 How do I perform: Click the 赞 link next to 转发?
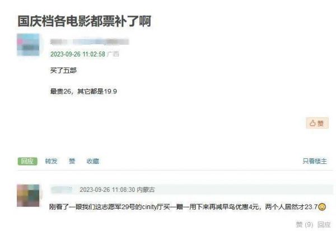coord(72,161)
